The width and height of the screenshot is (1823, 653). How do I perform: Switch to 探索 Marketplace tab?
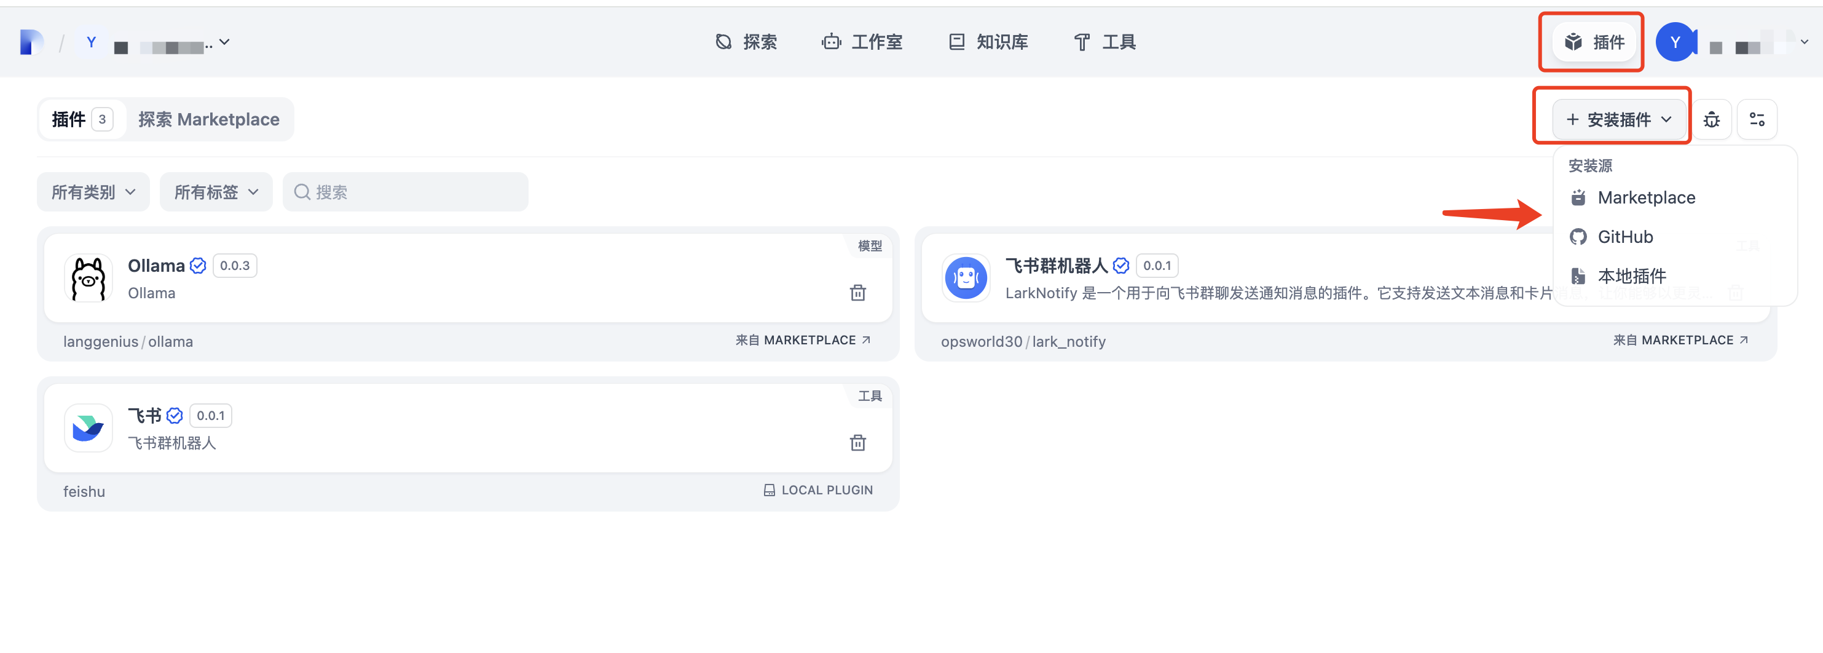(x=209, y=119)
